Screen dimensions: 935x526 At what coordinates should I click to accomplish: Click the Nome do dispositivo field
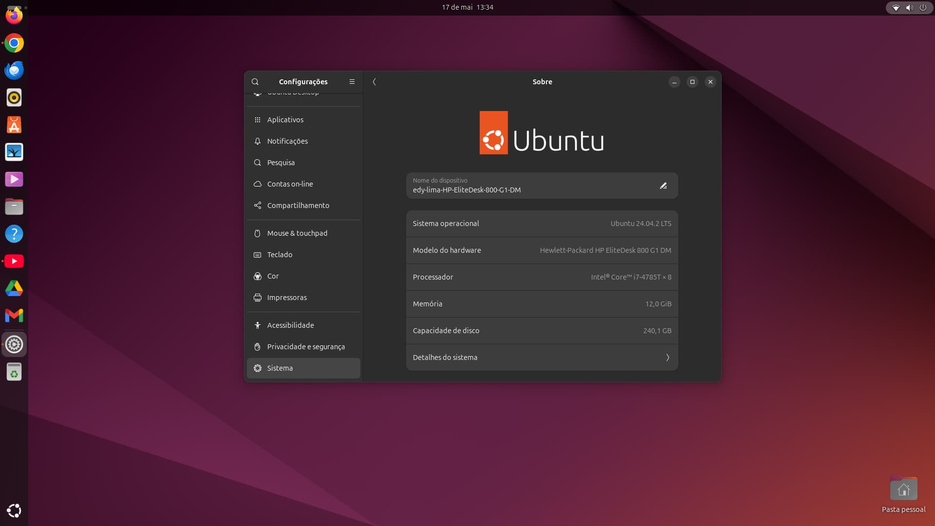[542, 186]
